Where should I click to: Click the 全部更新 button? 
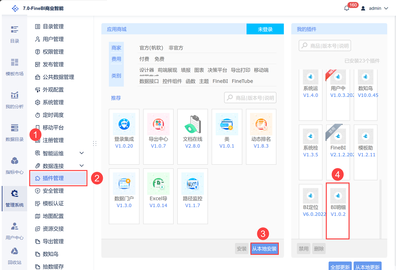coord(340,266)
